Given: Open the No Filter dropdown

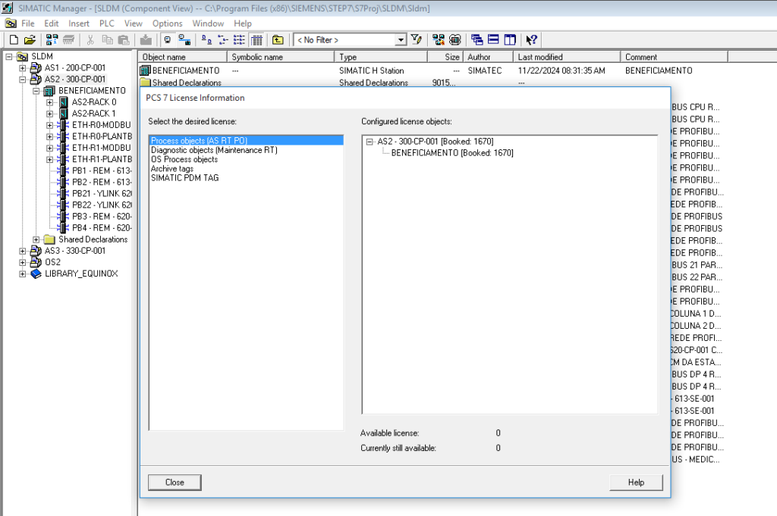Looking at the screenshot, I should pos(401,40).
